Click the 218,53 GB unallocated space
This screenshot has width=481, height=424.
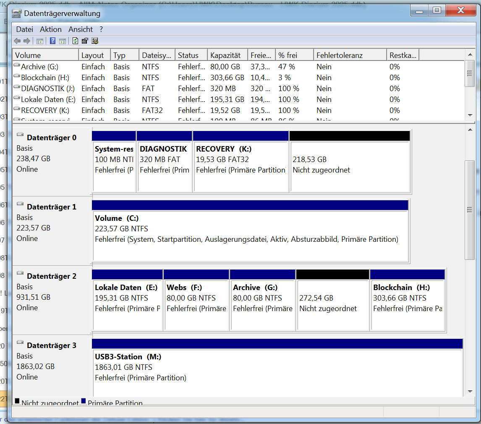tap(350, 164)
